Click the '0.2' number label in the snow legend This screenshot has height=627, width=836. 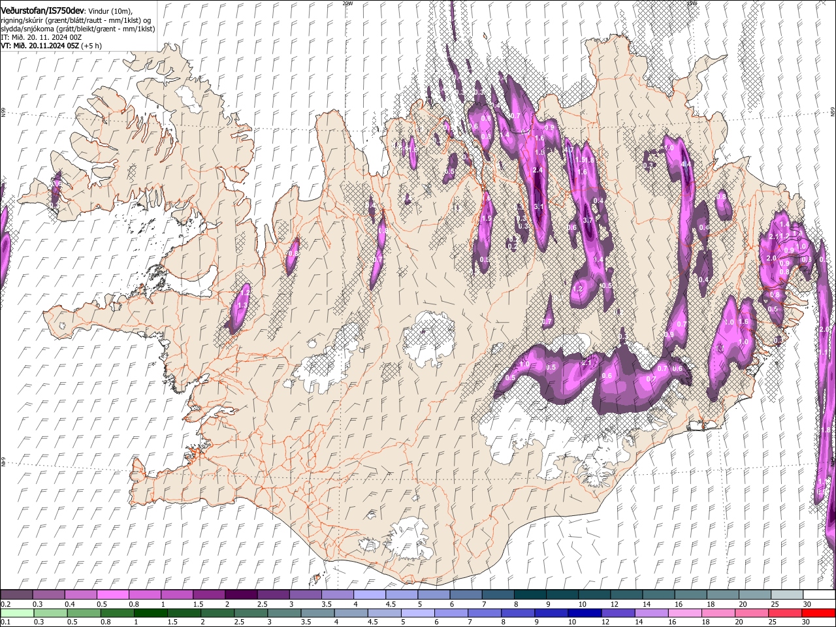[6, 604]
